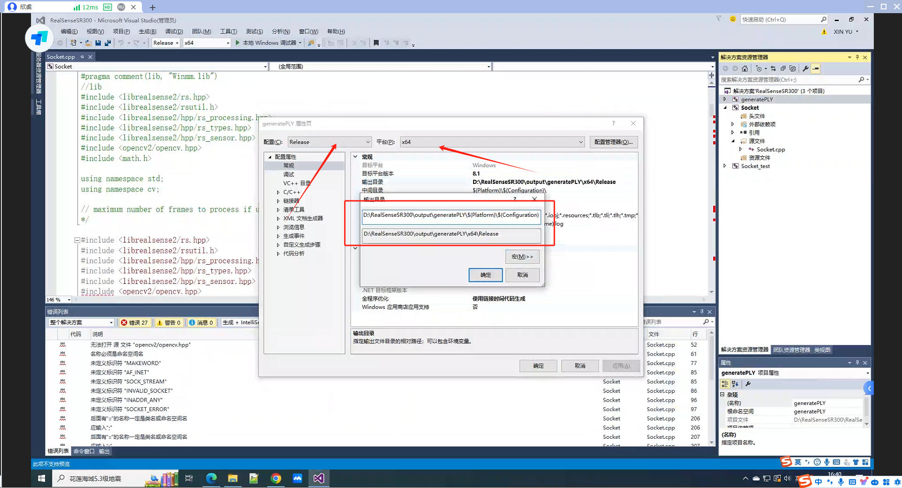902x488 pixels.
Task: Click the Alphabetical sort icon in the Properties panel
Action: [735, 384]
